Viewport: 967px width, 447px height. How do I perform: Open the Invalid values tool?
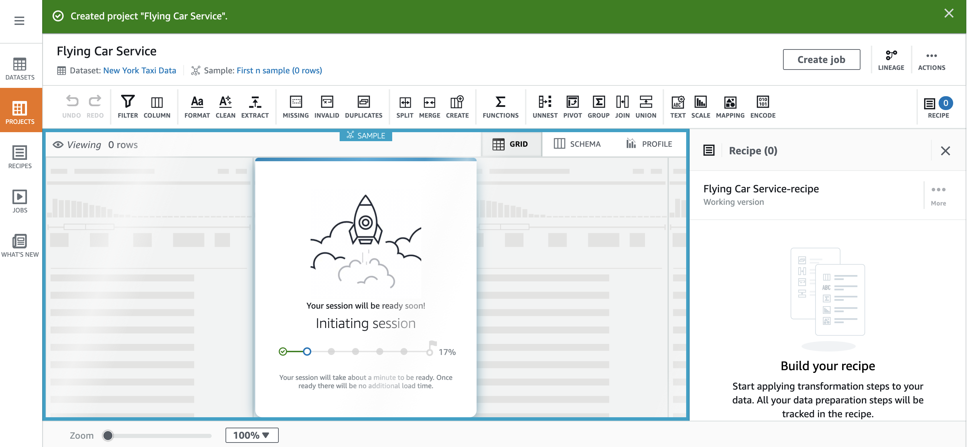[326, 107]
